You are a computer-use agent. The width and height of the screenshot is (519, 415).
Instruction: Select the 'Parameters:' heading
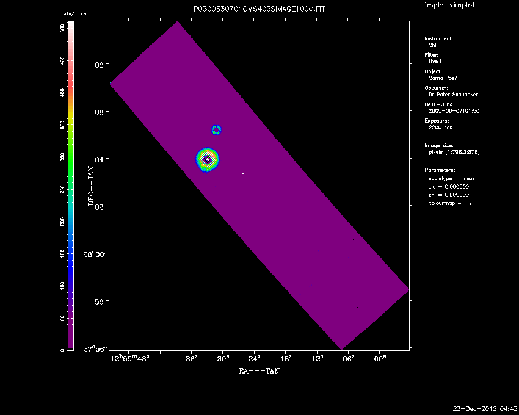point(440,170)
